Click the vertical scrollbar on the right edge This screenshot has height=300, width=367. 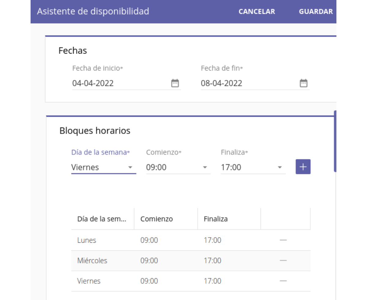click(x=335, y=141)
